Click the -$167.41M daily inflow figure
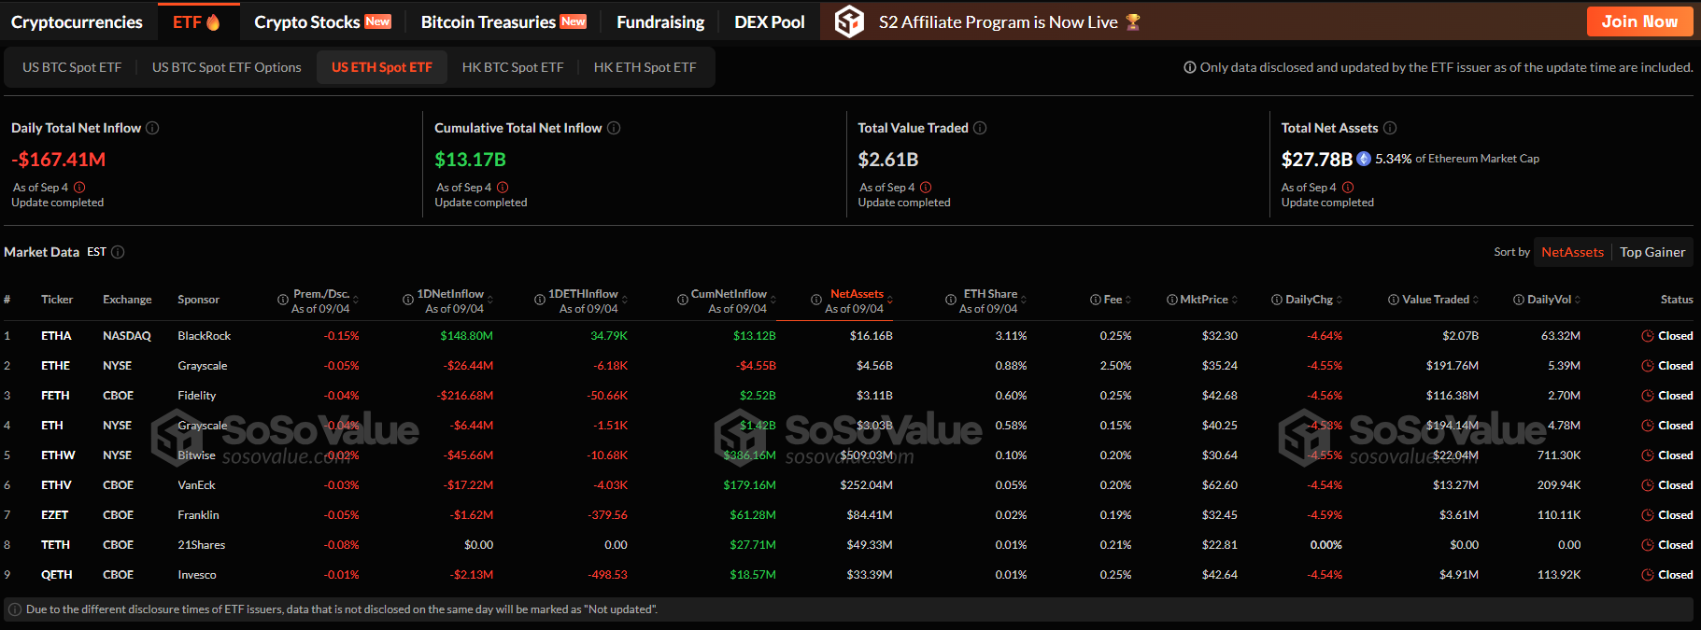Viewport: 1701px width, 630px height. coord(59,160)
